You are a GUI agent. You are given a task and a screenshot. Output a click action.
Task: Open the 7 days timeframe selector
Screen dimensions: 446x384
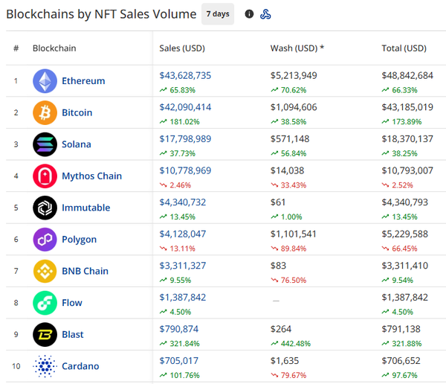218,14
